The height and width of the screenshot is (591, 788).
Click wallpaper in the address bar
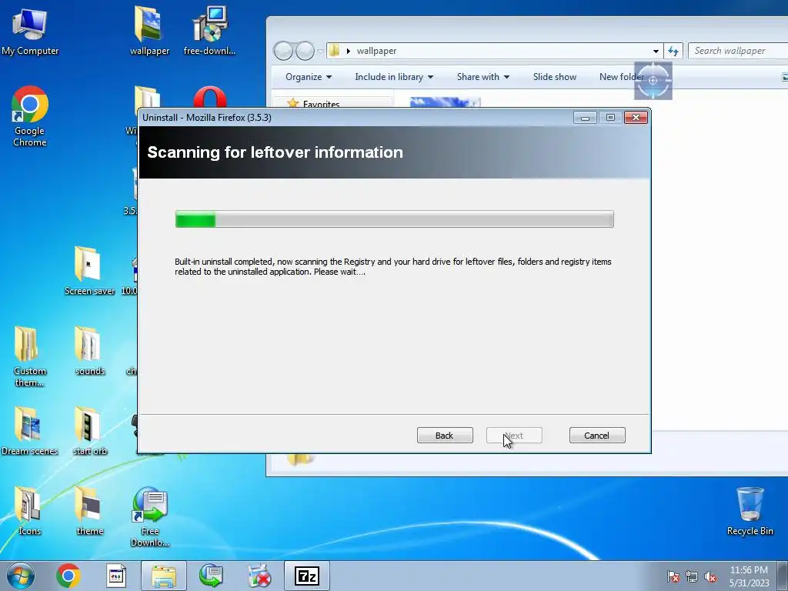click(376, 51)
